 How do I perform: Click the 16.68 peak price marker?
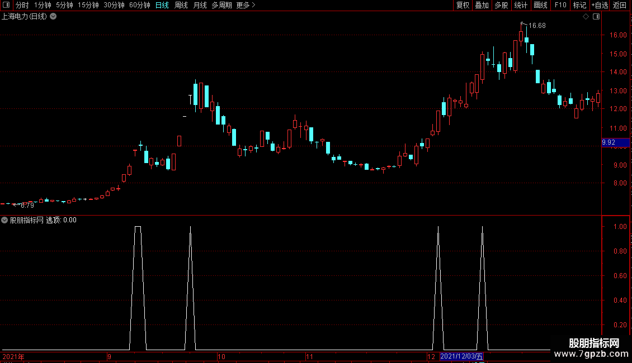point(537,25)
